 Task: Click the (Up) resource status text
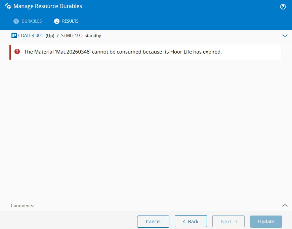coord(50,36)
